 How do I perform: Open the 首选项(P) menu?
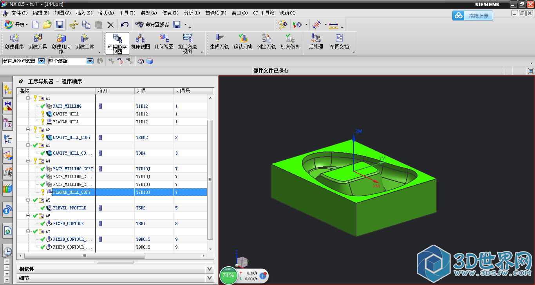coord(216,13)
